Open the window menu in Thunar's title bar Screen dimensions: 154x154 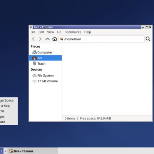(x=31, y=27)
